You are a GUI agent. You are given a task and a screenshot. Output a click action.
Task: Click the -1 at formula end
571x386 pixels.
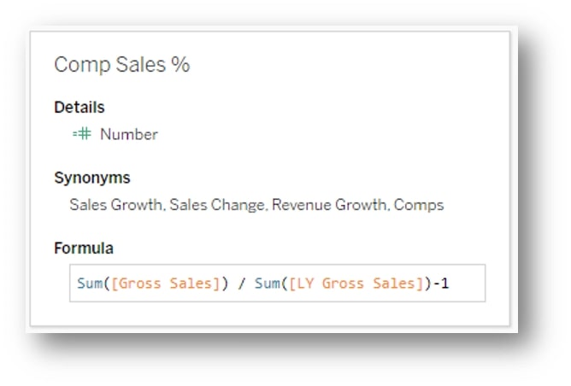[x=441, y=283]
